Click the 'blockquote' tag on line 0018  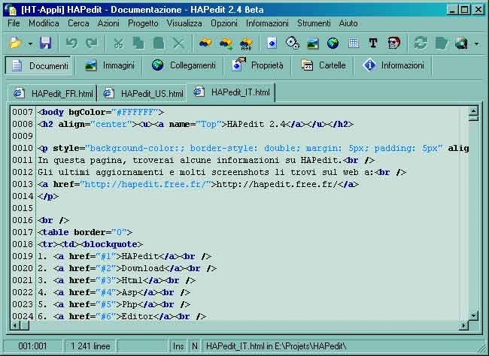(x=111, y=244)
